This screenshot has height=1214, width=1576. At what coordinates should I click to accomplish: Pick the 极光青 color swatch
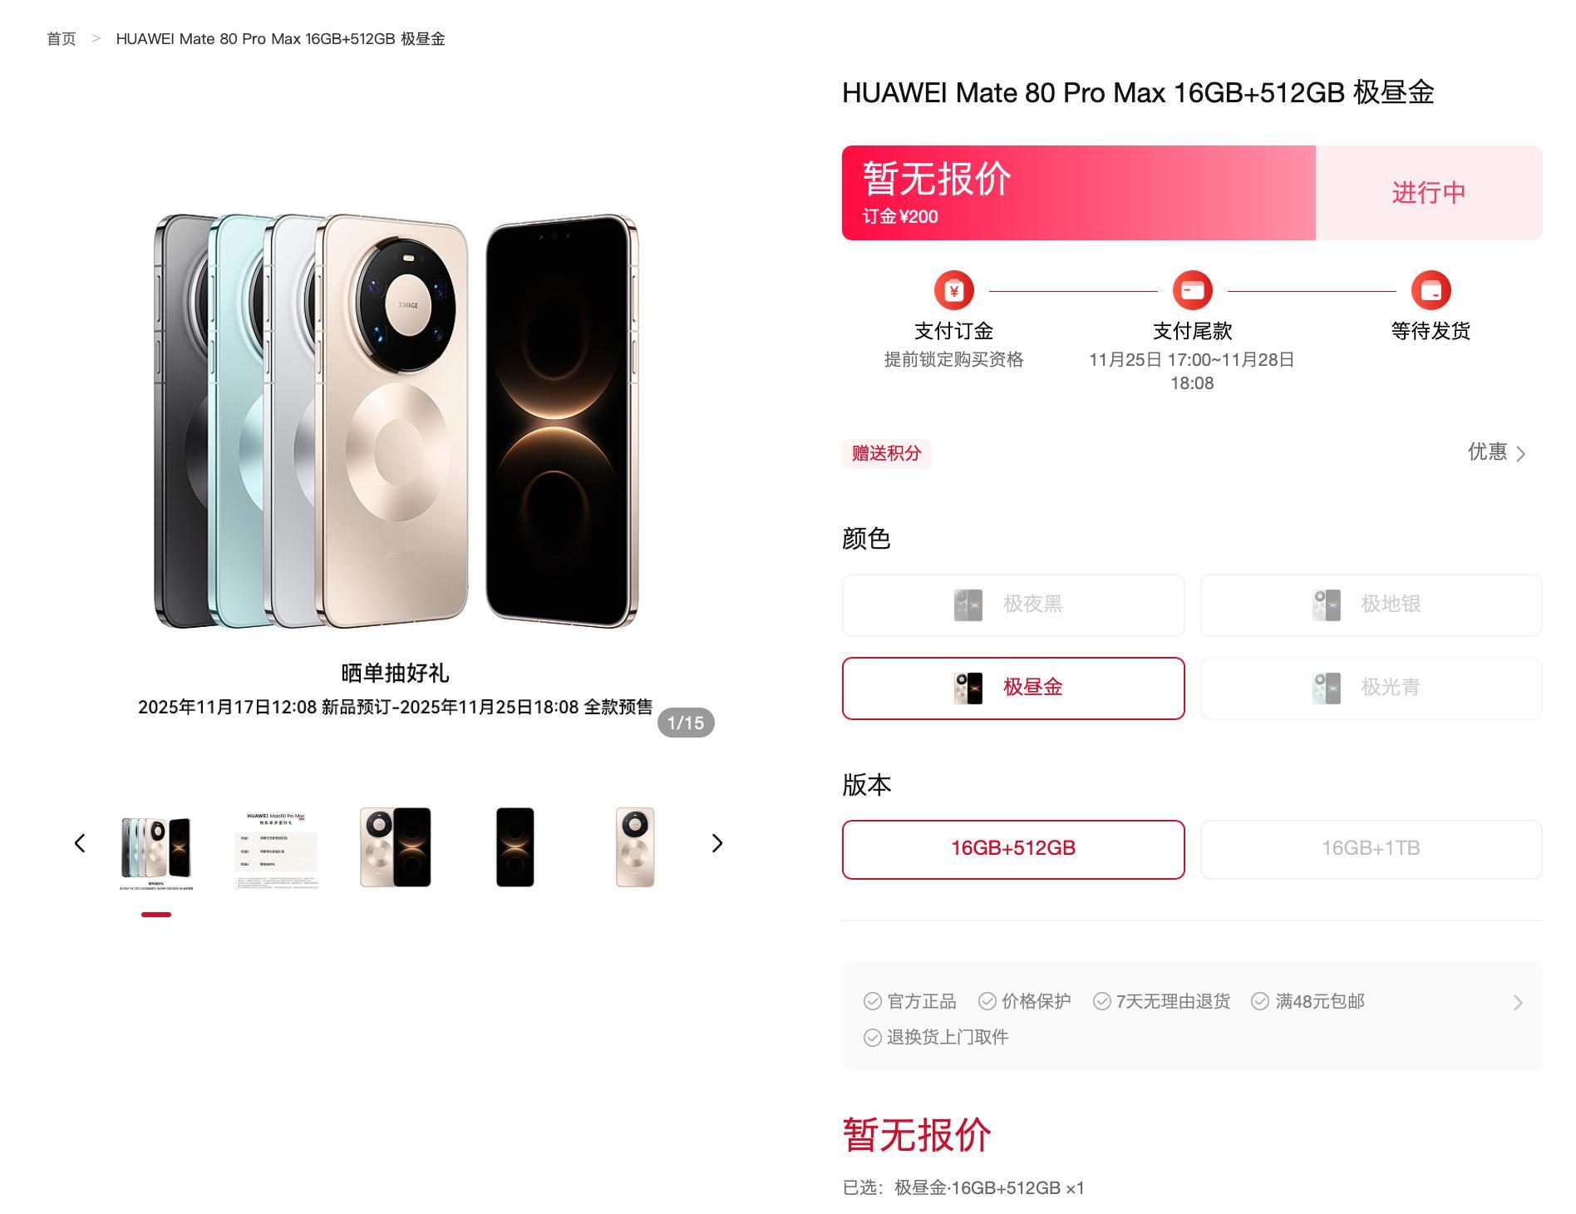click(x=1371, y=688)
